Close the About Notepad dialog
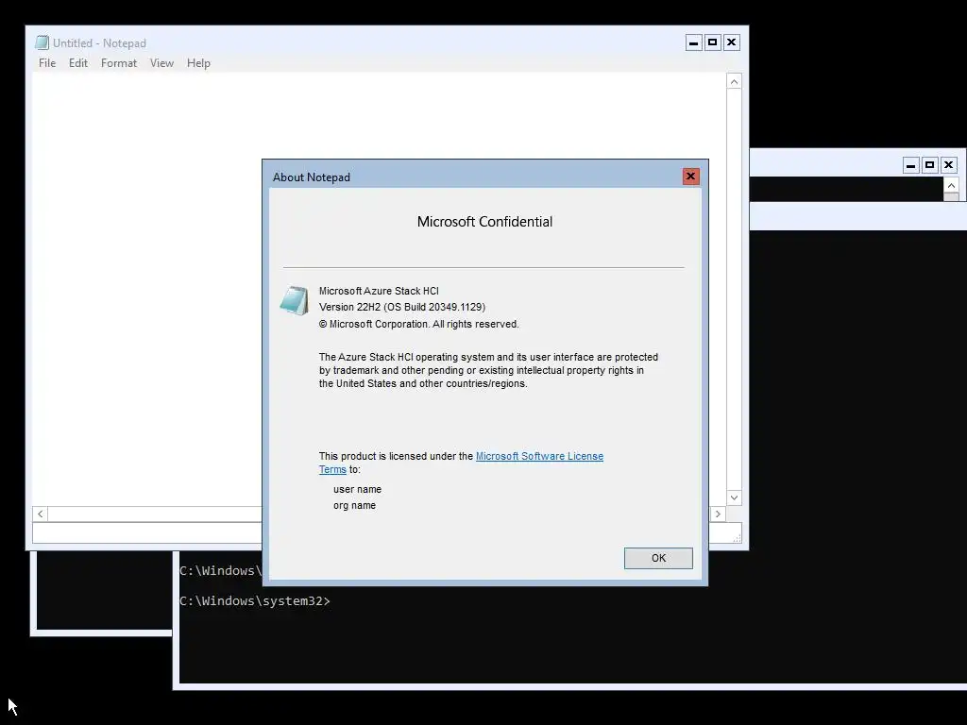The image size is (967, 725). [x=690, y=177]
